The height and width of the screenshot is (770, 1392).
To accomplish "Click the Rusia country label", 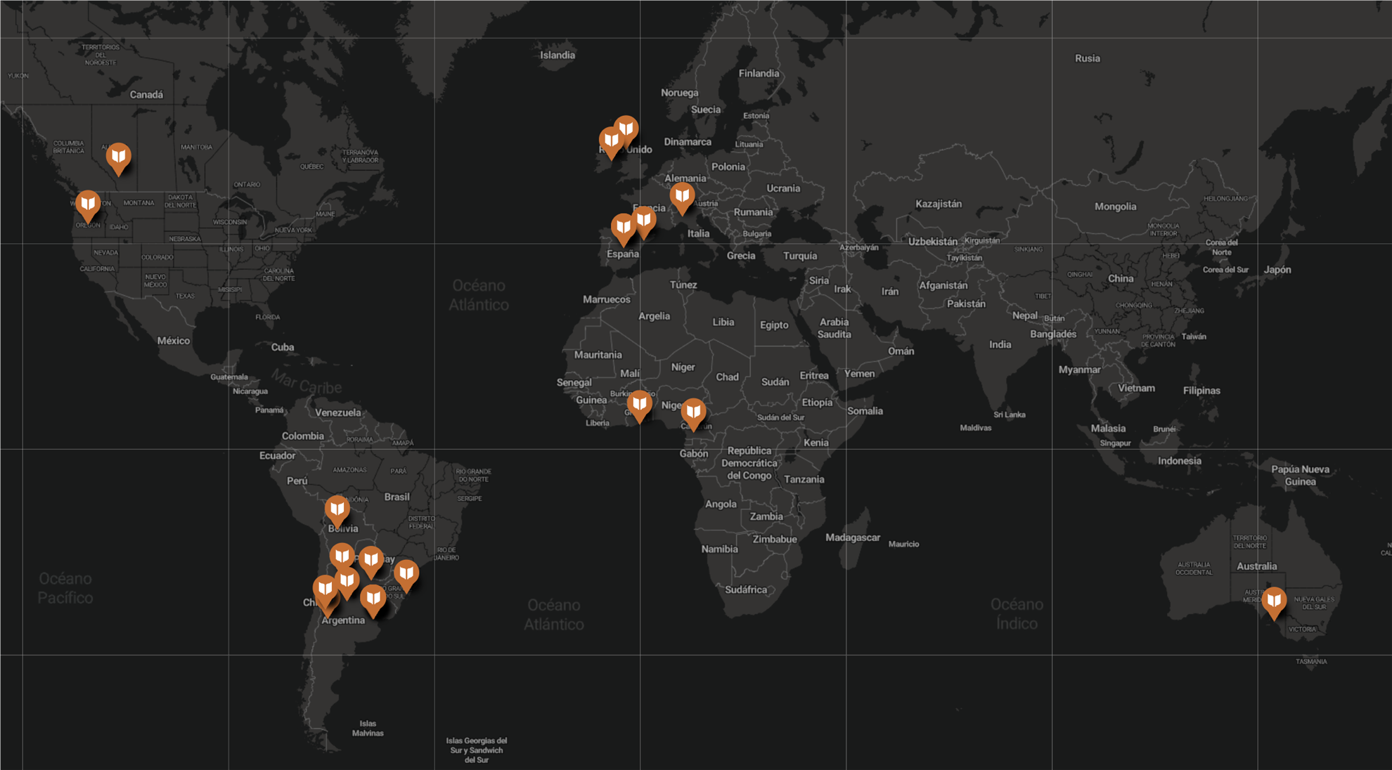I will [1087, 58].
